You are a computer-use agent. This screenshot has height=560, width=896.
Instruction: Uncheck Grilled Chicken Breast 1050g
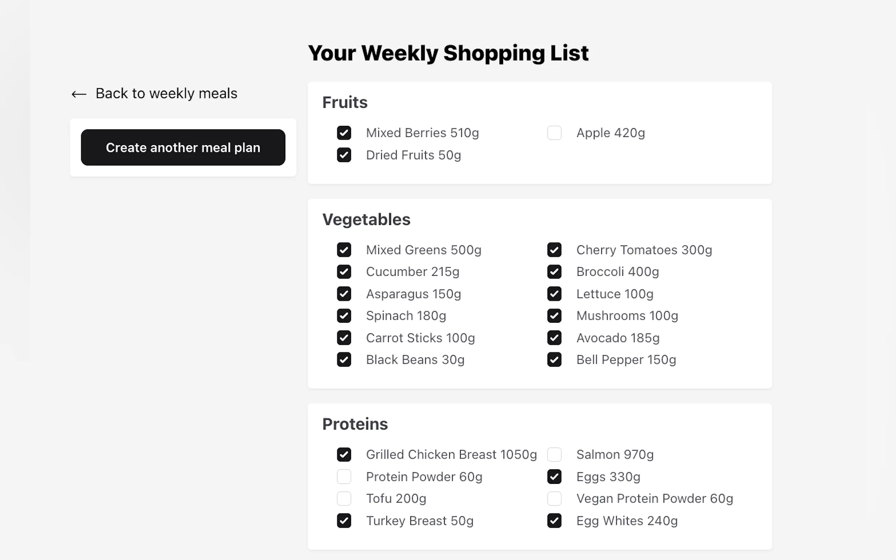click(344, 455)
